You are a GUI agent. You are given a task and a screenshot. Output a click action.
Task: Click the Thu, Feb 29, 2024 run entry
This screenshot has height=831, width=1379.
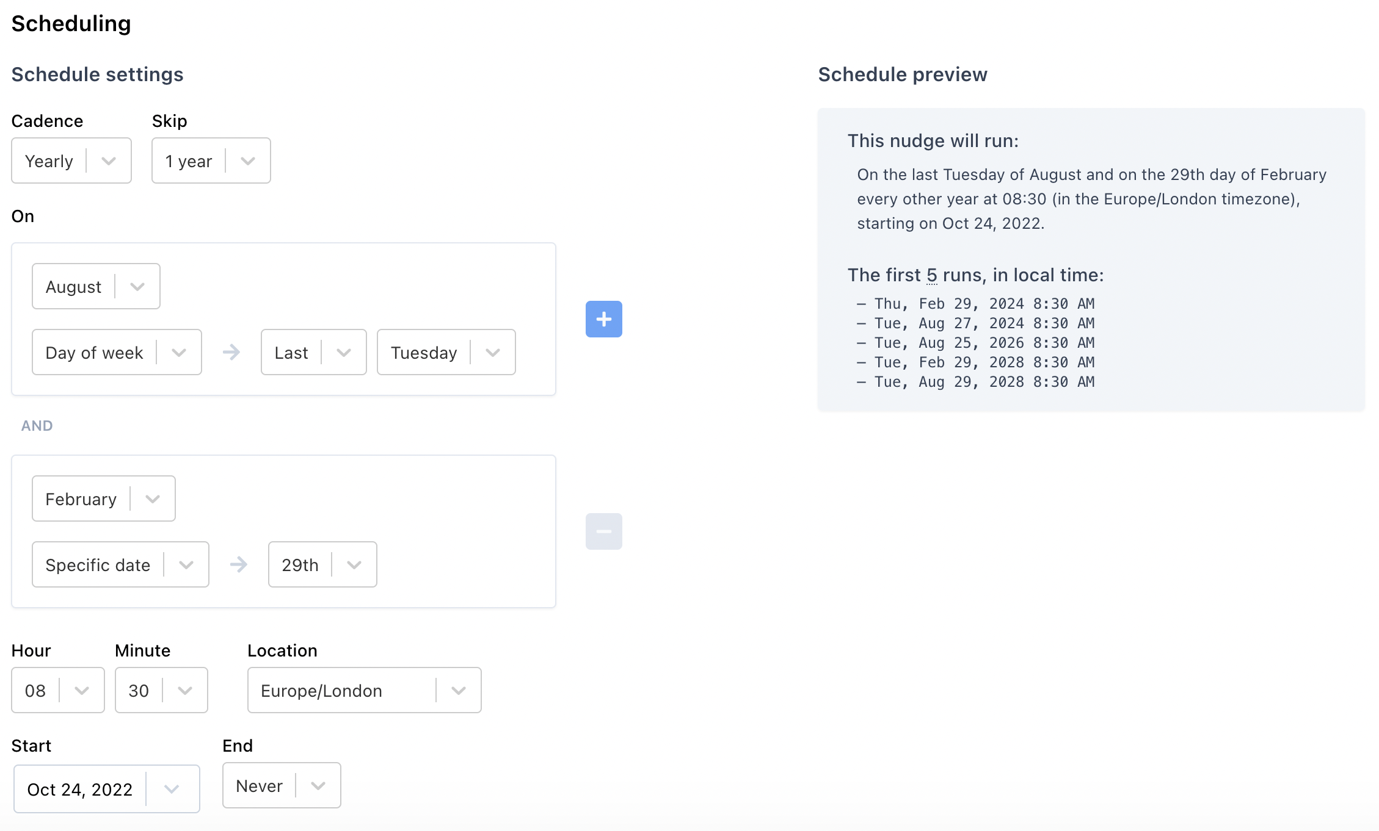click(x=983, y=304)
